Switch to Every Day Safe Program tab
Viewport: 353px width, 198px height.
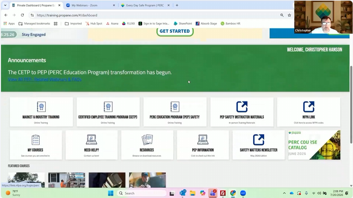145,5
